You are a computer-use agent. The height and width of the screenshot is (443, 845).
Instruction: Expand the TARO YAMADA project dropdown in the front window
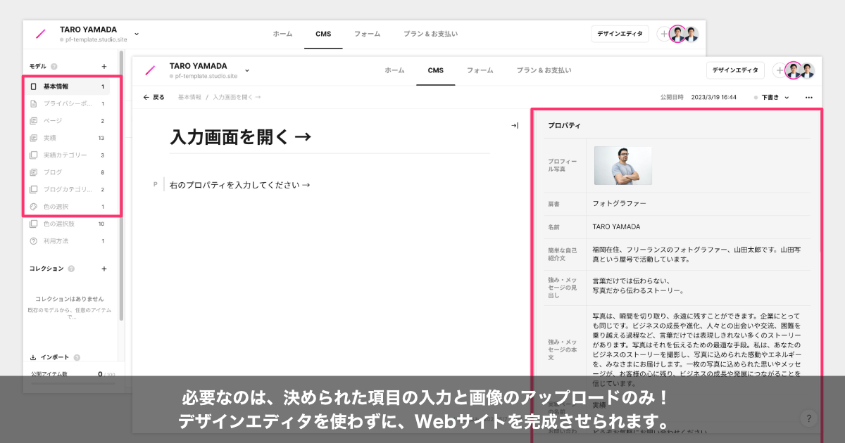coord(246,70)
